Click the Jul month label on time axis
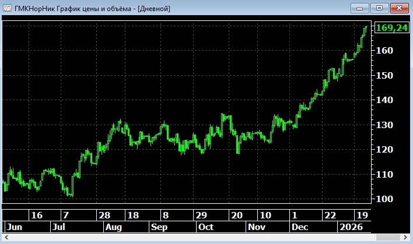This screenshot has height=244, width=413. (59, 227)
